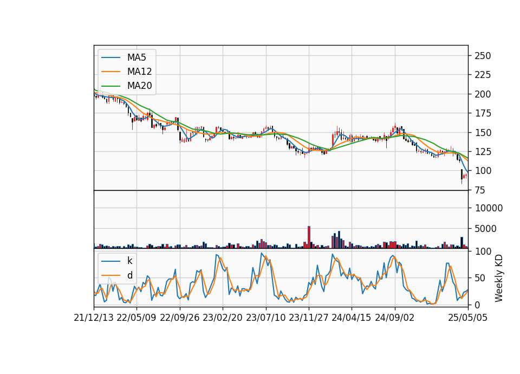Click the d legend entry
The image size is (520, 374).
[x=129, y=275]
